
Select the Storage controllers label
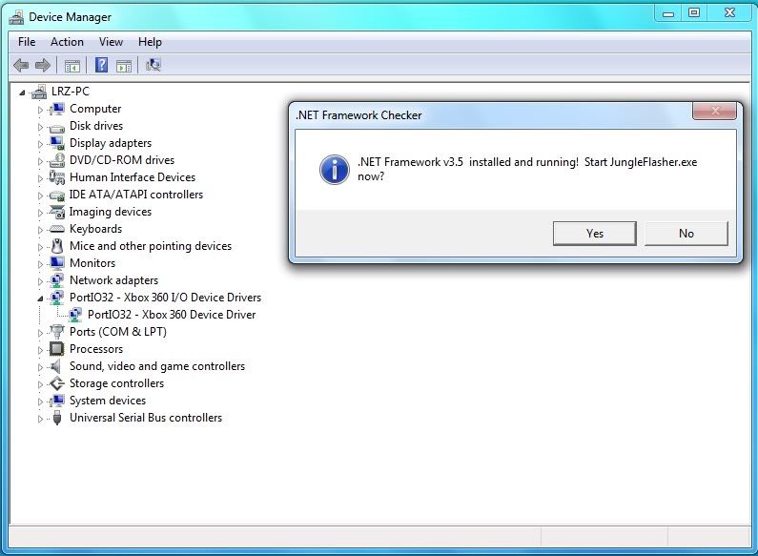(x=116, y=383)
